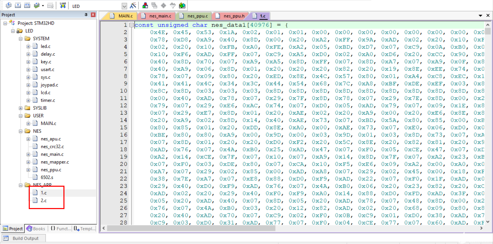Collapse the USER group folder

pyautogui.click(x=21, y=116)
